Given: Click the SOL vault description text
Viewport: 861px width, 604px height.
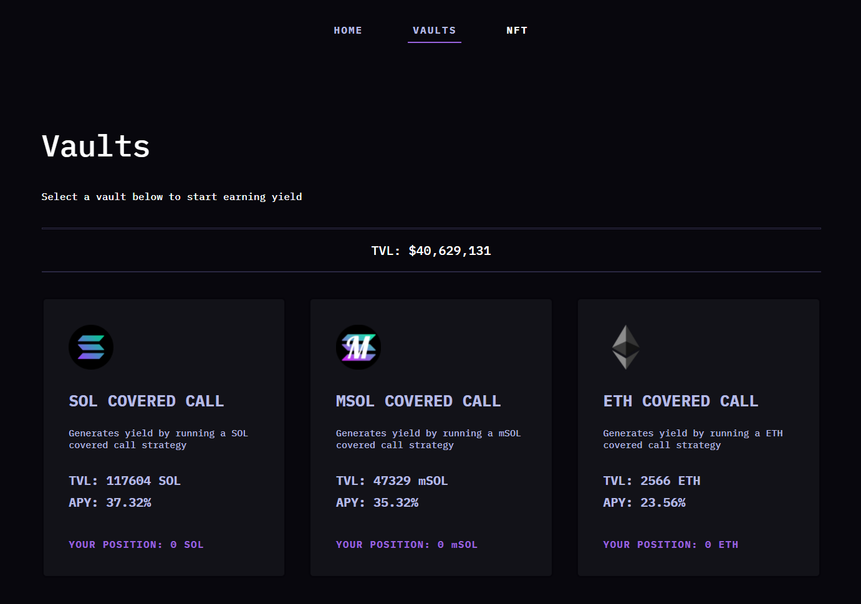Looking at the screenshot, I should click(x=158, y=439).
